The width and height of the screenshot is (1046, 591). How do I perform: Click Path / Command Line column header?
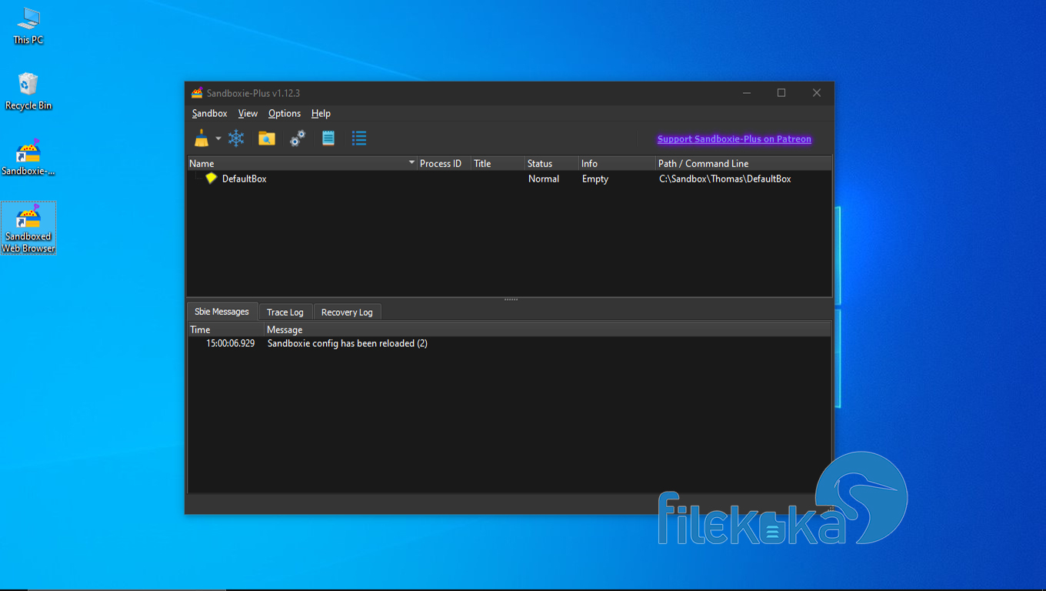[x=744, y=163]
